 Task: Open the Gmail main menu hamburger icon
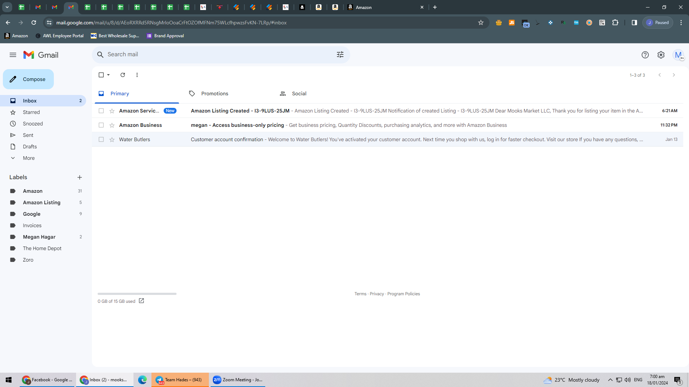13,55
